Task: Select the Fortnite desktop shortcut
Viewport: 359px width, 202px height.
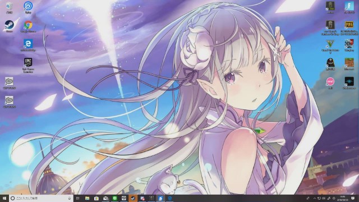Action: click(349, 7)
